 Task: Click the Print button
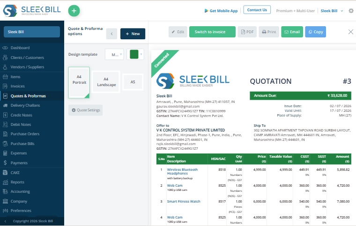[x=269, y=32]
